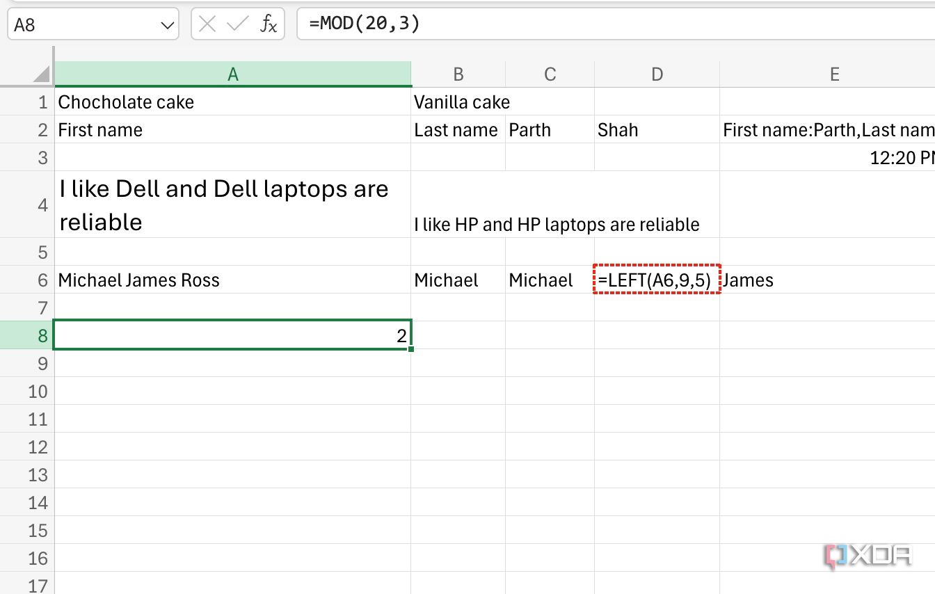Image resolution: width=935 pixels, height=594 pixels.
Task: Select the cell containing "Chocholate cake"
Action: coord(233,102)
